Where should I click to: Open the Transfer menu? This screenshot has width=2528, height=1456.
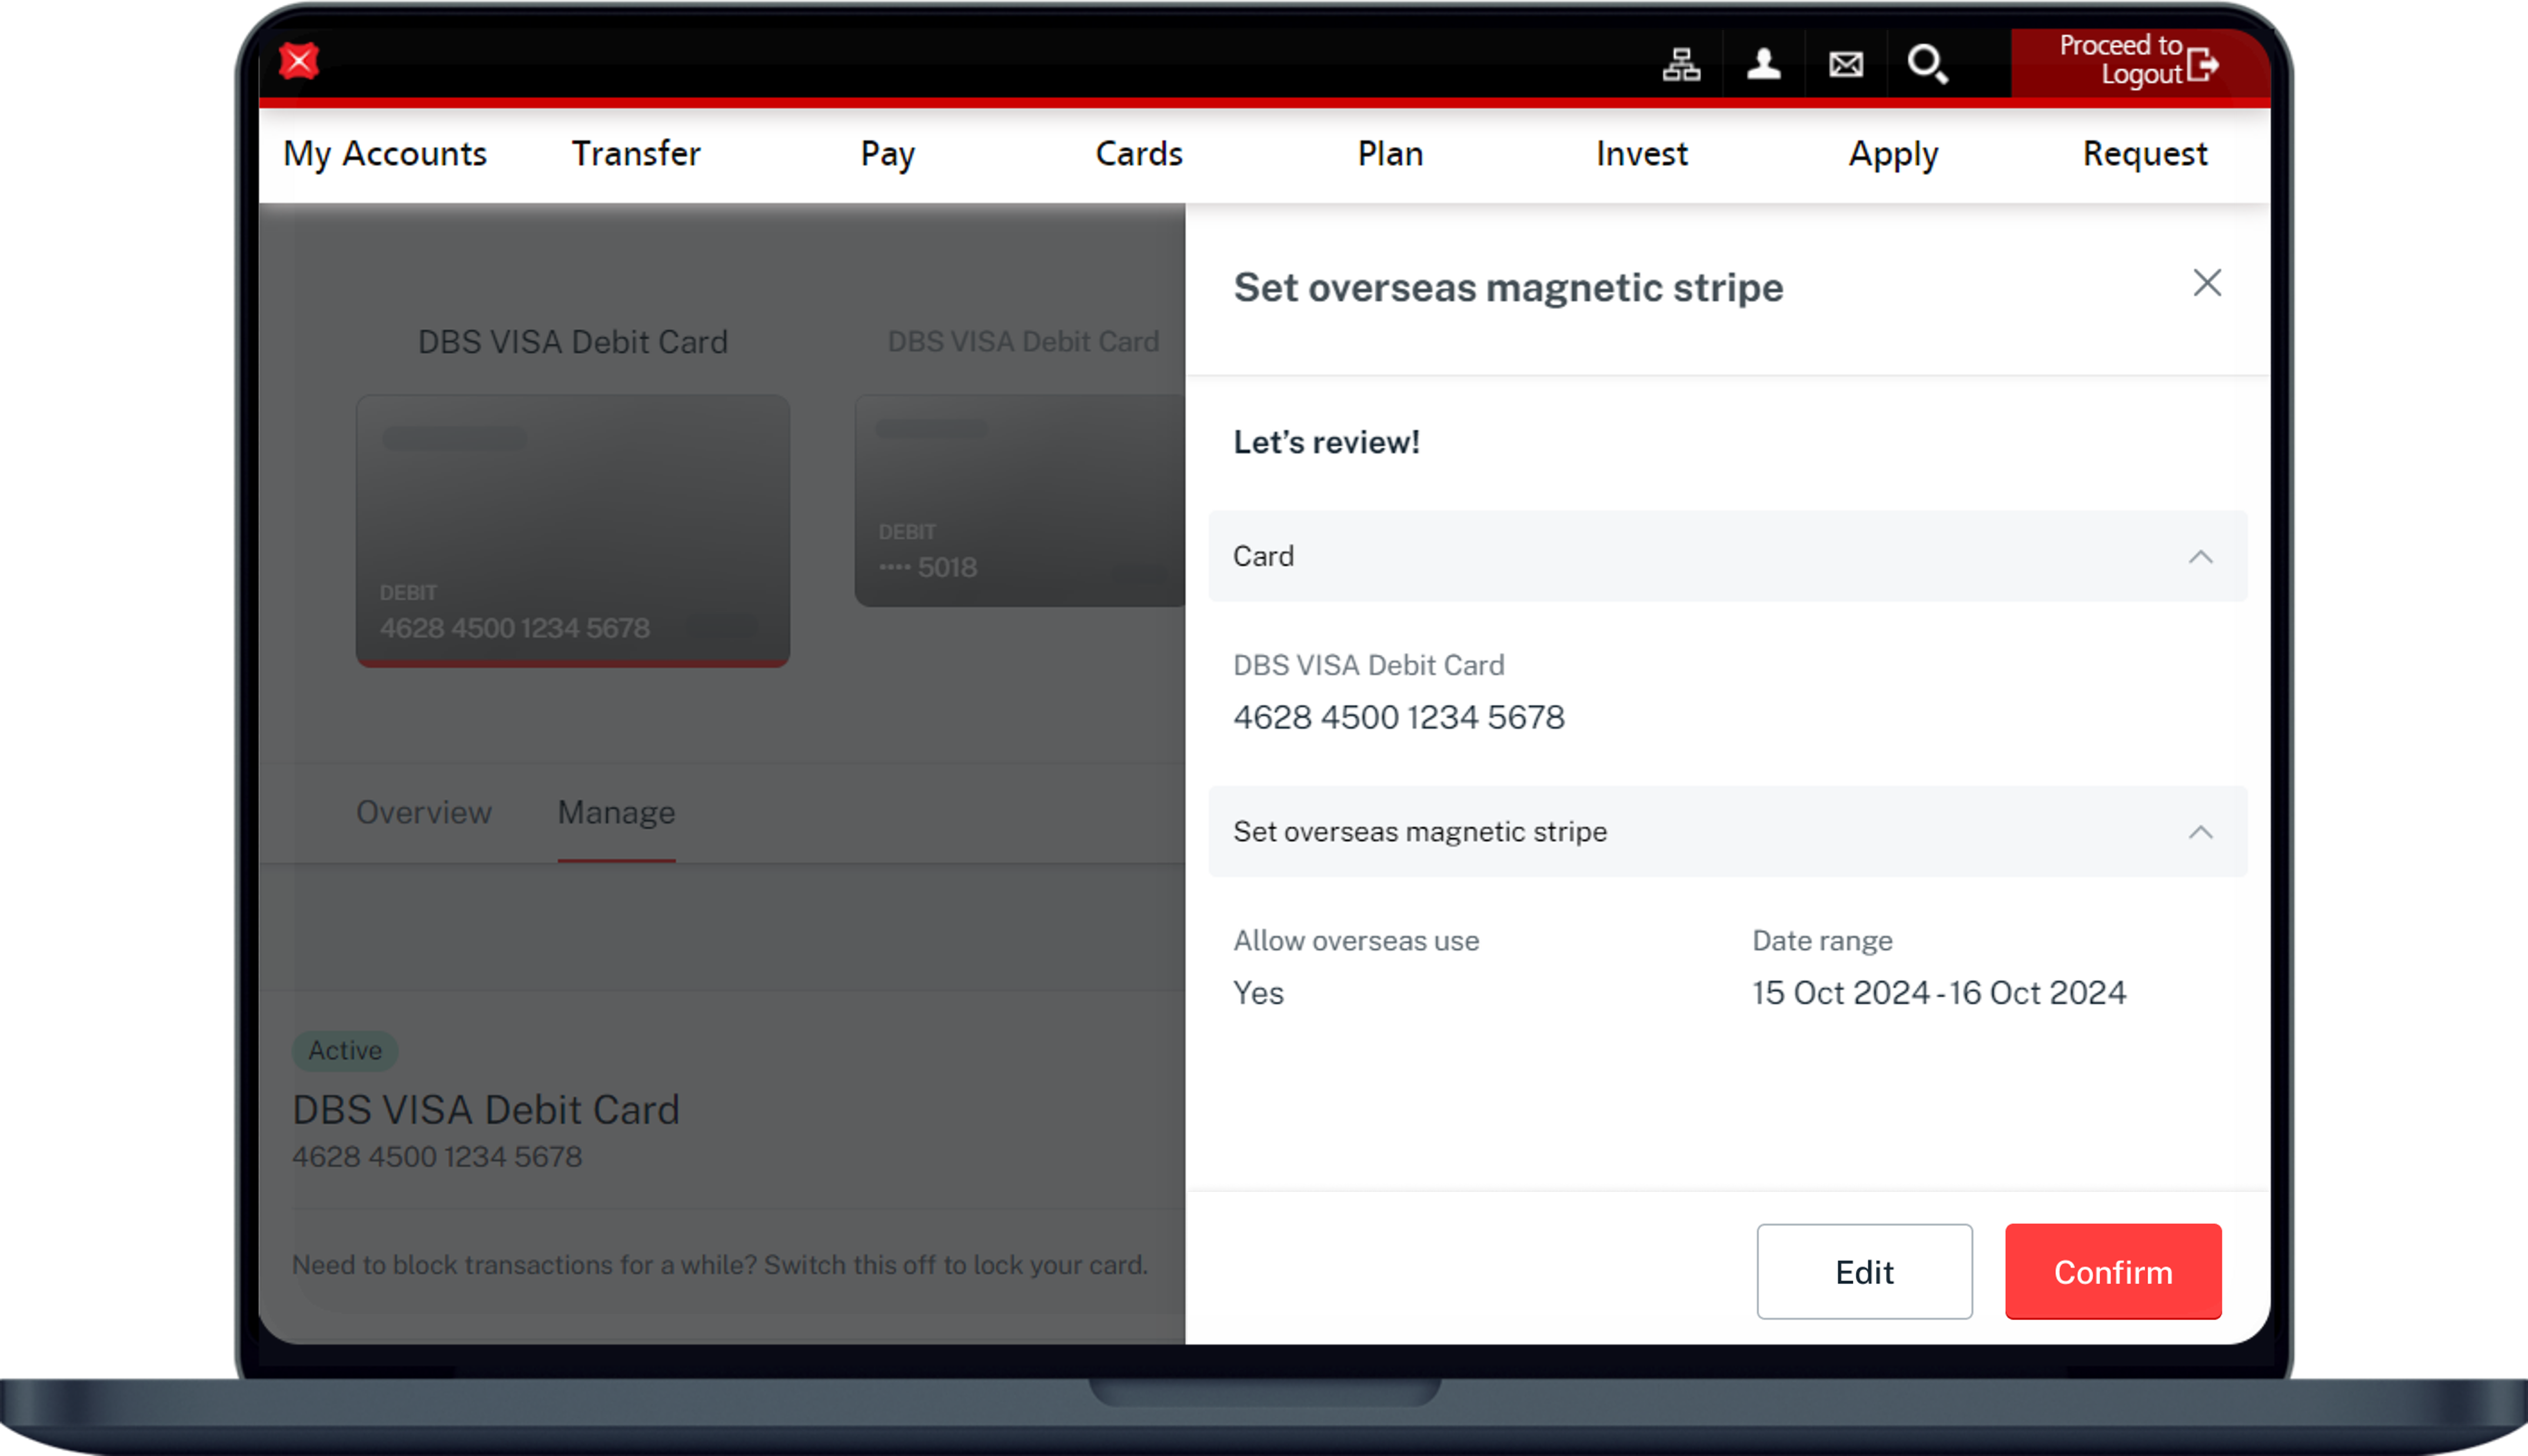click(x=636, y=154)
